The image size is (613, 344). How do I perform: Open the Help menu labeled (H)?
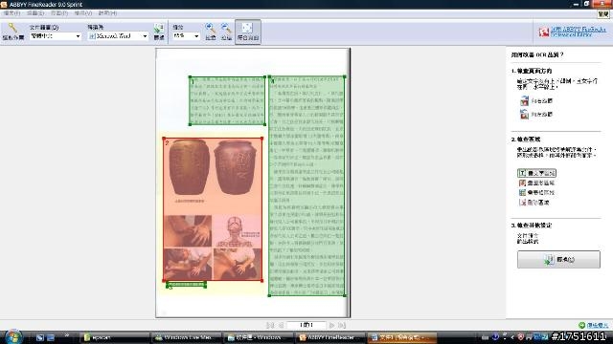point(107,13)
